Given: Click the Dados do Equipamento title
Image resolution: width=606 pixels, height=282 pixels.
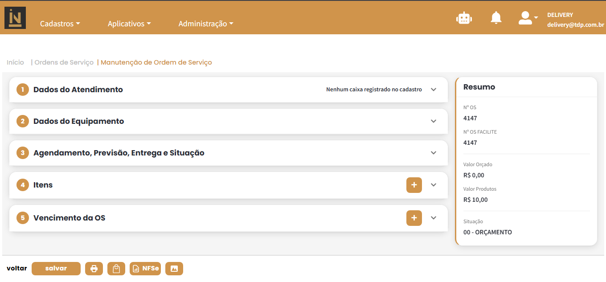Looking at the screenshot, I should click(x=79, y=121).
